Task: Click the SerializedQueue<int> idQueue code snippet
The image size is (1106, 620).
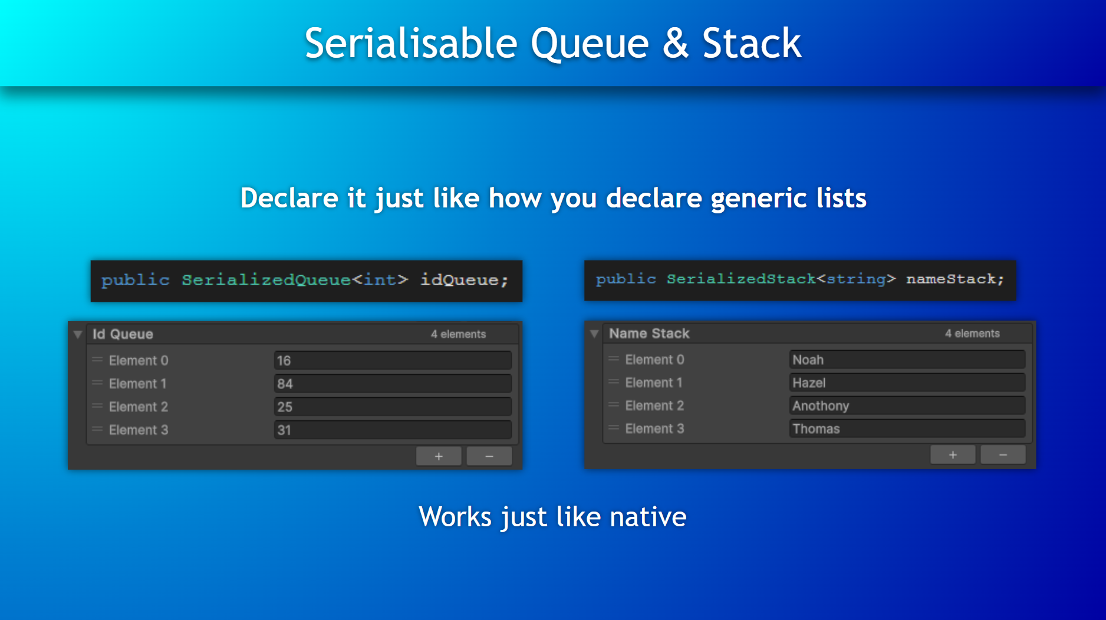Action: tap(306, 281)
